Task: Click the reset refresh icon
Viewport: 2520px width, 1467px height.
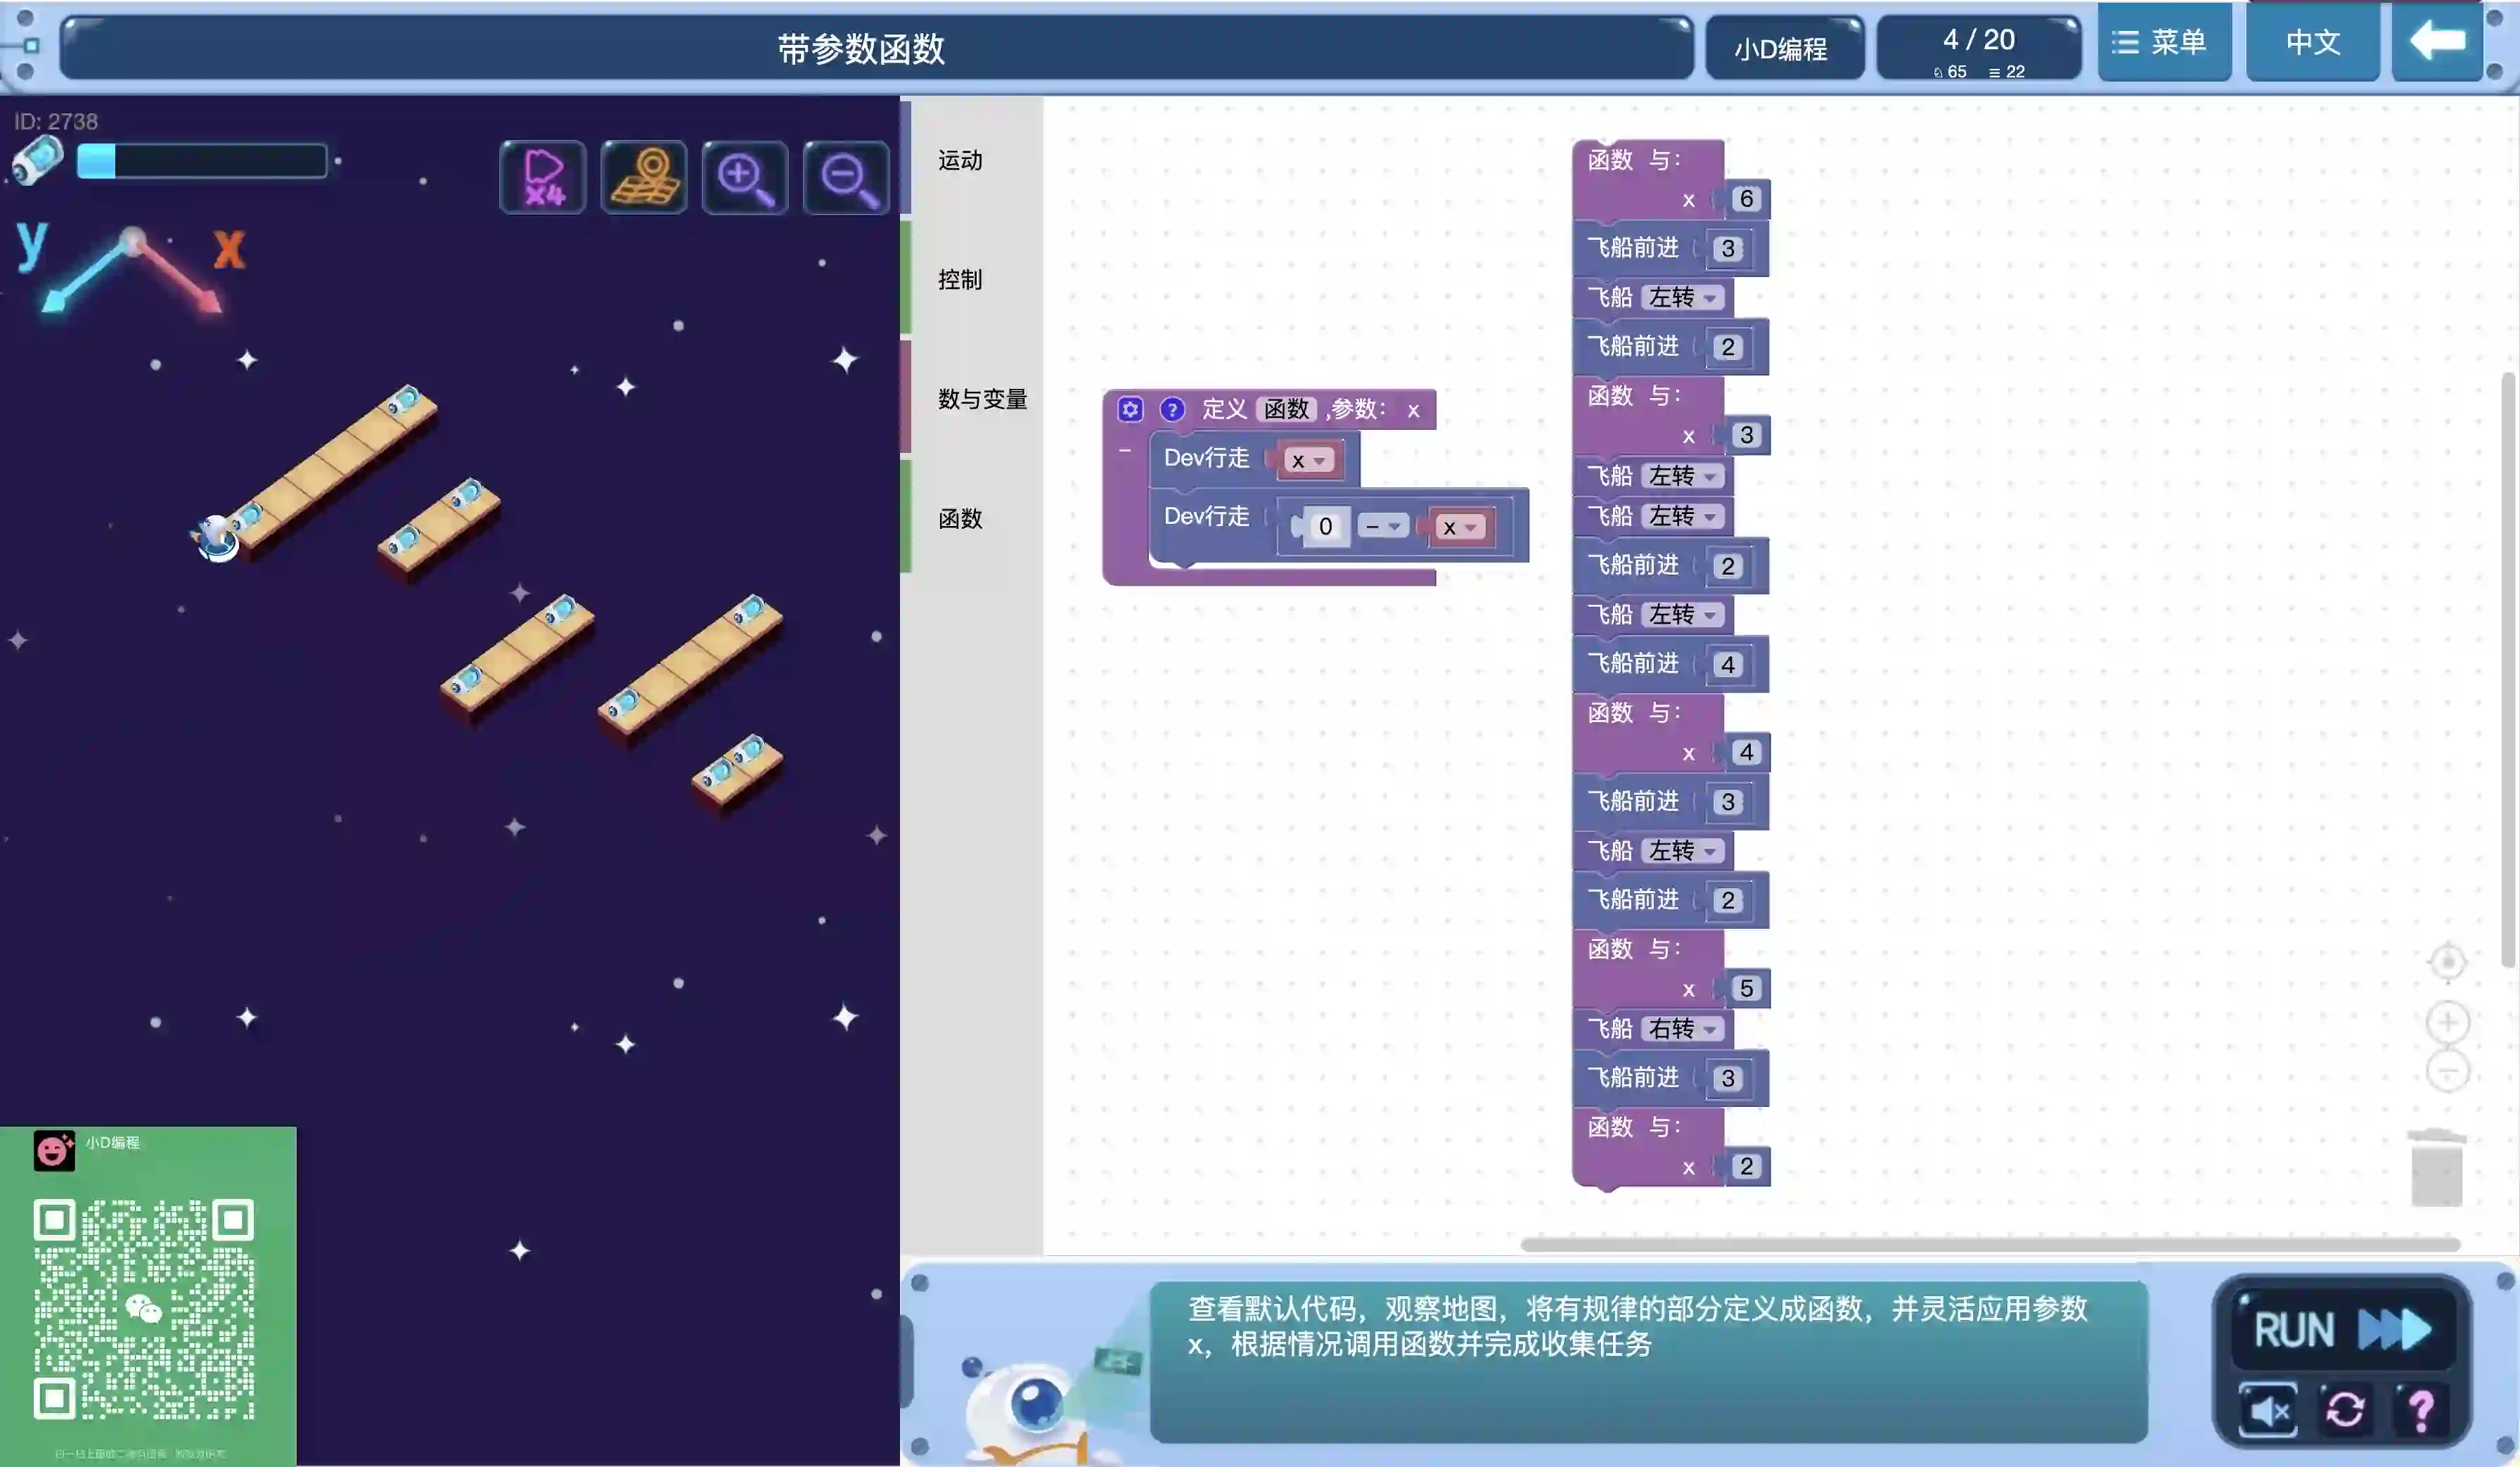Action: pos(2344,1410)
